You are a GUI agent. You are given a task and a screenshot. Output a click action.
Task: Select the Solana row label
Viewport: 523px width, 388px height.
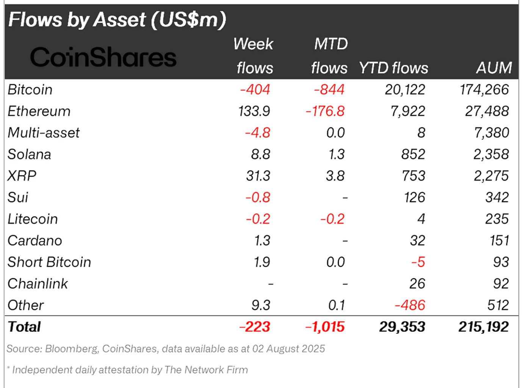[x=29, y=155]
